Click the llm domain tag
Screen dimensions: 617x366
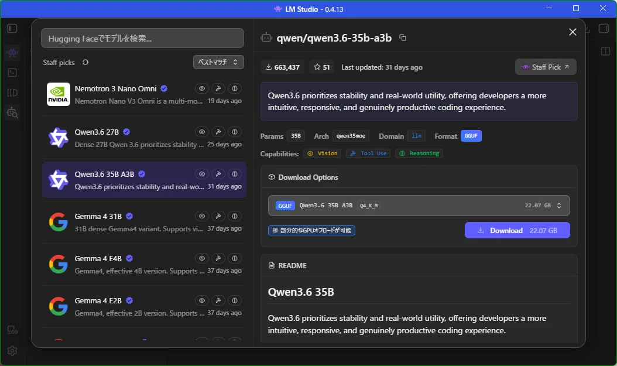click(x=416, y=136)
